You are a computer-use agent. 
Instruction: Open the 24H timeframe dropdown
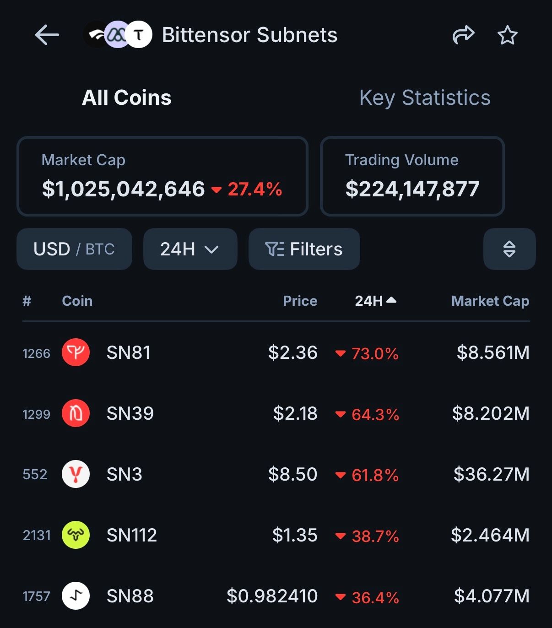click(x=190, y=249)
